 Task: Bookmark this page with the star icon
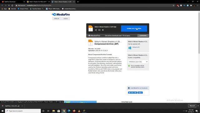coord(173,6)
